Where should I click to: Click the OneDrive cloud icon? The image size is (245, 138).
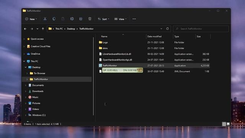[x=28, y=54]
